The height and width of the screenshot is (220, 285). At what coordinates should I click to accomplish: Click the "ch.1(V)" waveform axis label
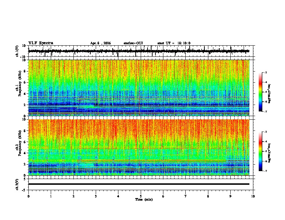[x=17, y=51]
